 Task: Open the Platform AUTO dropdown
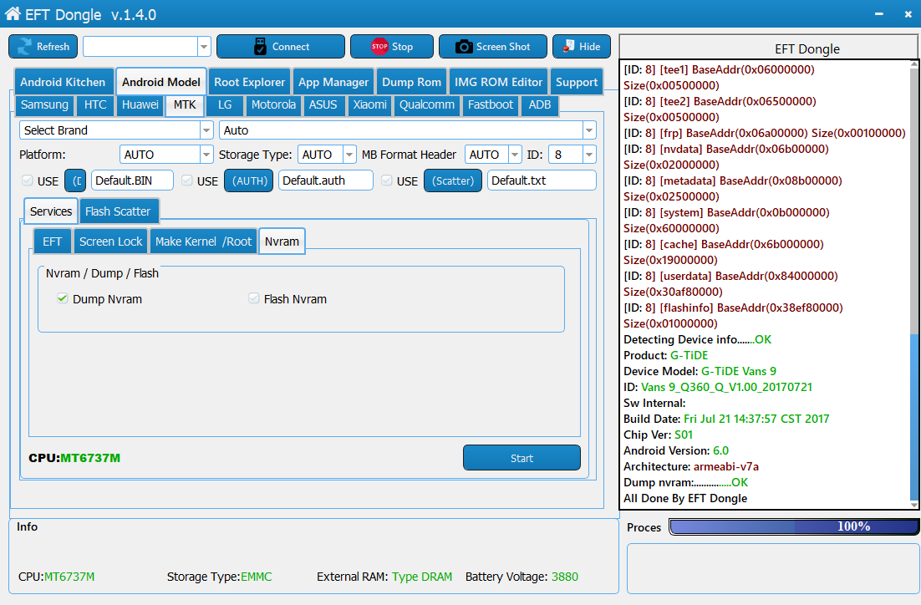[206, 155]
